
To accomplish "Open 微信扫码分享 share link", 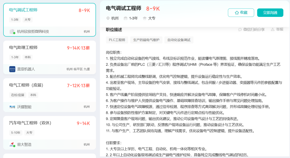I will (x=254, y=29).
